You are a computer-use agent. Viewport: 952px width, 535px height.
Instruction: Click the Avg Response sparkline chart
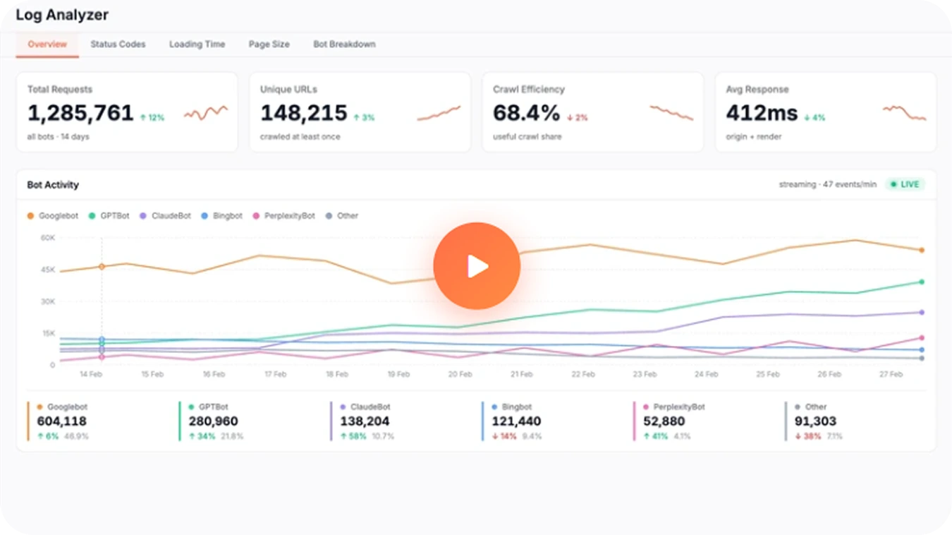point(904,113)
